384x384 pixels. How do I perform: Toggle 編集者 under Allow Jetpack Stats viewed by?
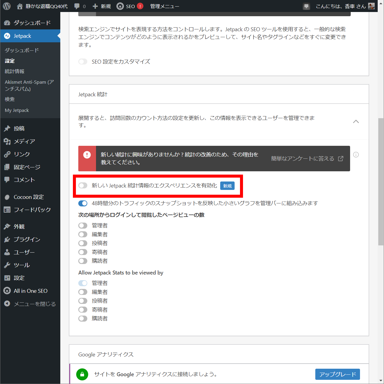(83, 292)
